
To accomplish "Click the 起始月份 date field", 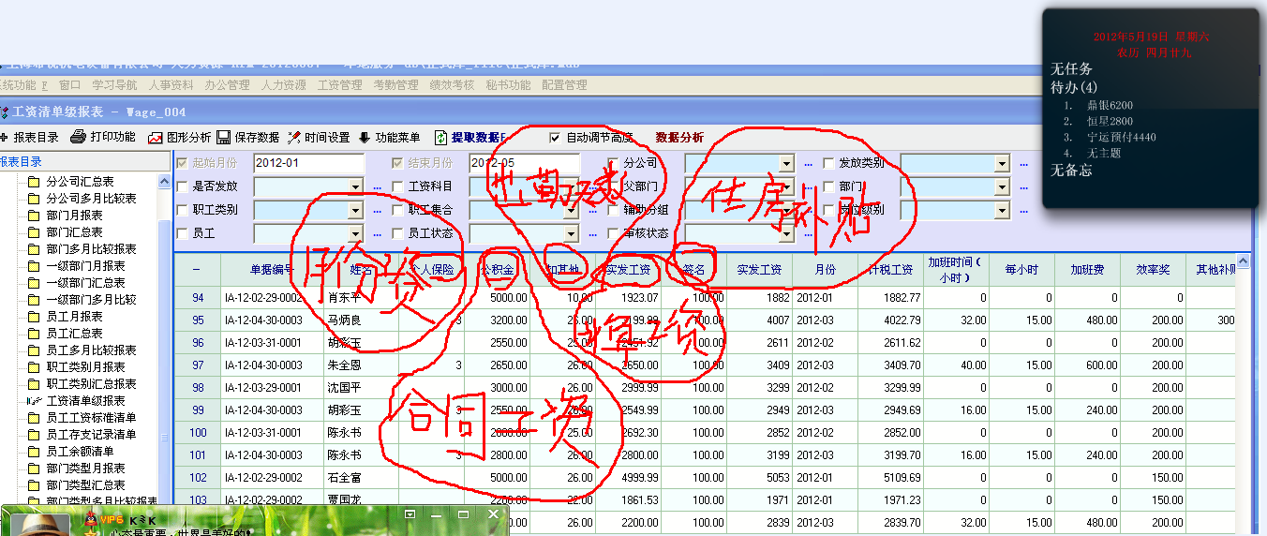I will click(307, 163).
